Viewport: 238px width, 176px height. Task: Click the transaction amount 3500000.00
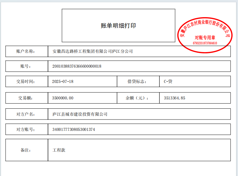click(x=63, y=98)
